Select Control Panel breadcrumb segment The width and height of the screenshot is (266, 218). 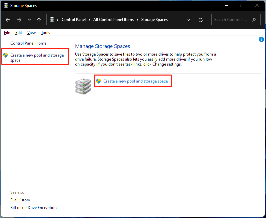tap(74, 20)
